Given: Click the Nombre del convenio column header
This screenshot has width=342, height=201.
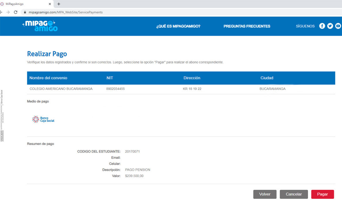Looking at the screenshot, I should click(x=48, y=78).
